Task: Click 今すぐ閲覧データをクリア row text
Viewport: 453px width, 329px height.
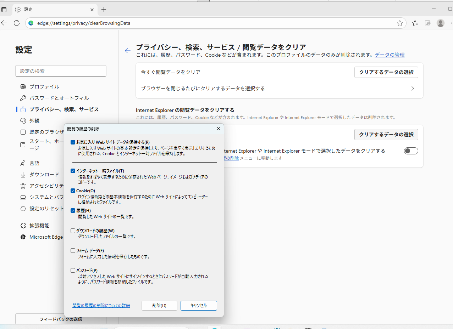Action: (x=171, y=72)
